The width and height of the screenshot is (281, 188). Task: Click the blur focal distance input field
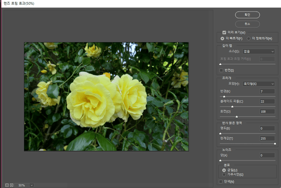pyautogui.click(x=267, y=59)
